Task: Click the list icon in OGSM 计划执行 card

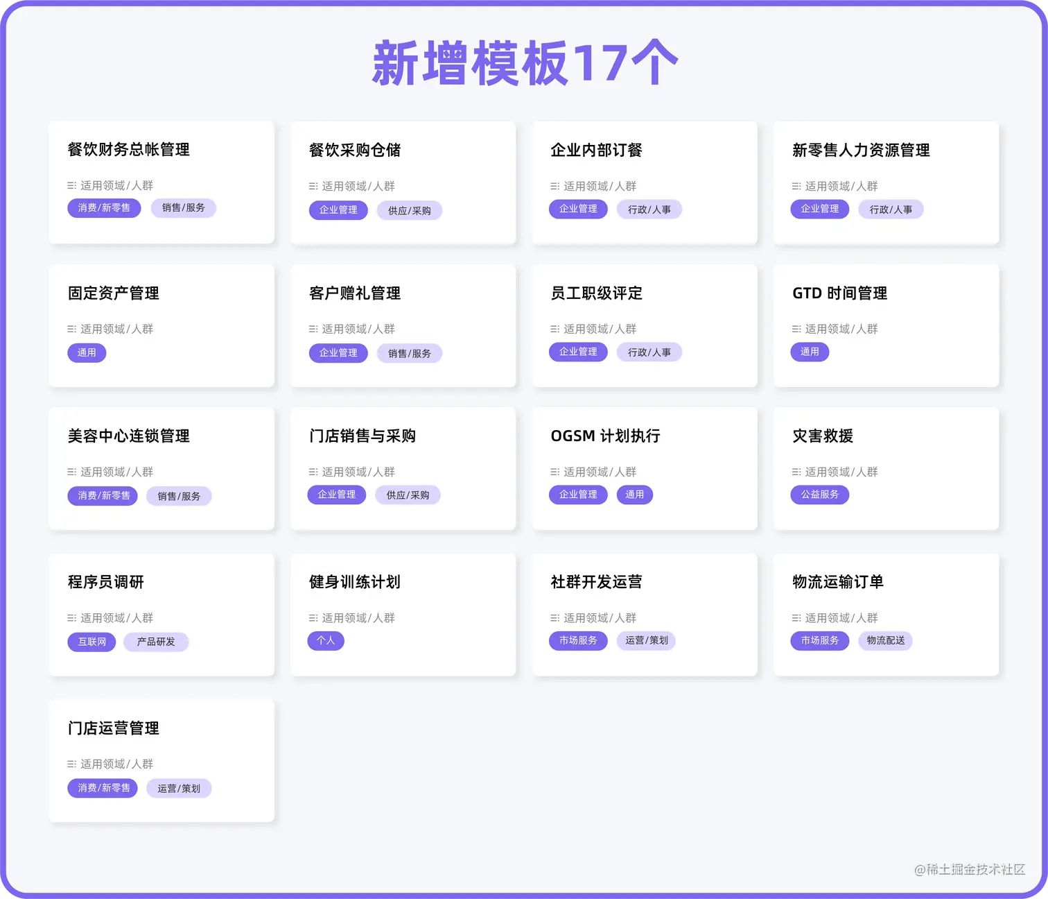Action: coord(554,472)
